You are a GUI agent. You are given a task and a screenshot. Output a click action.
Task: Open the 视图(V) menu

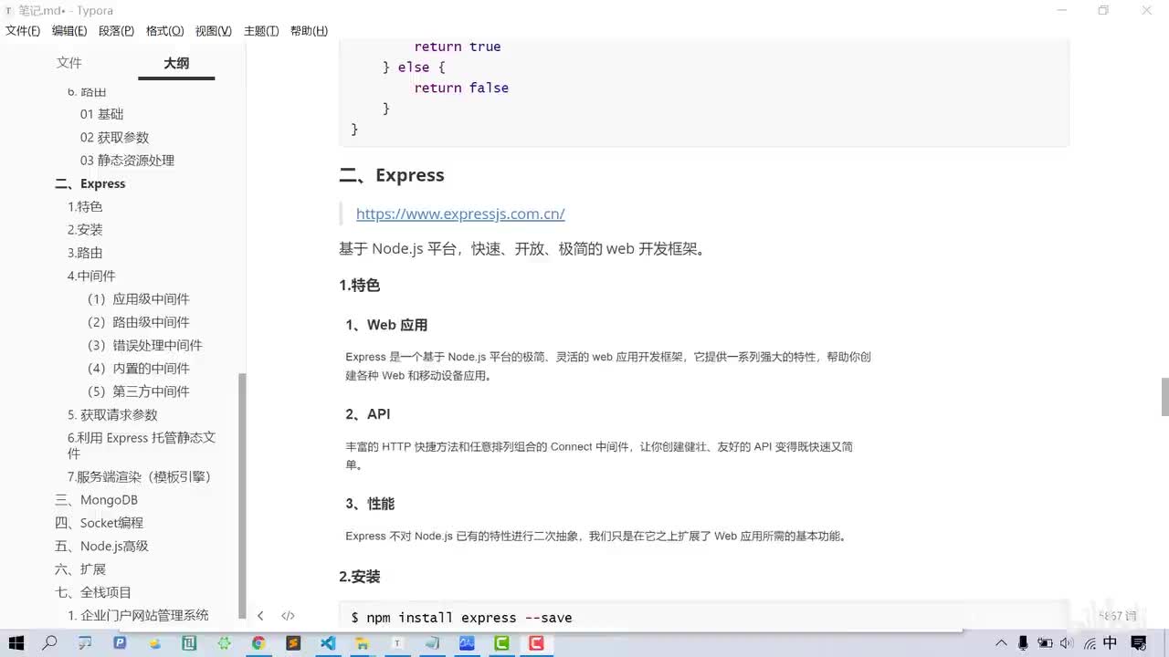(213, 31)
